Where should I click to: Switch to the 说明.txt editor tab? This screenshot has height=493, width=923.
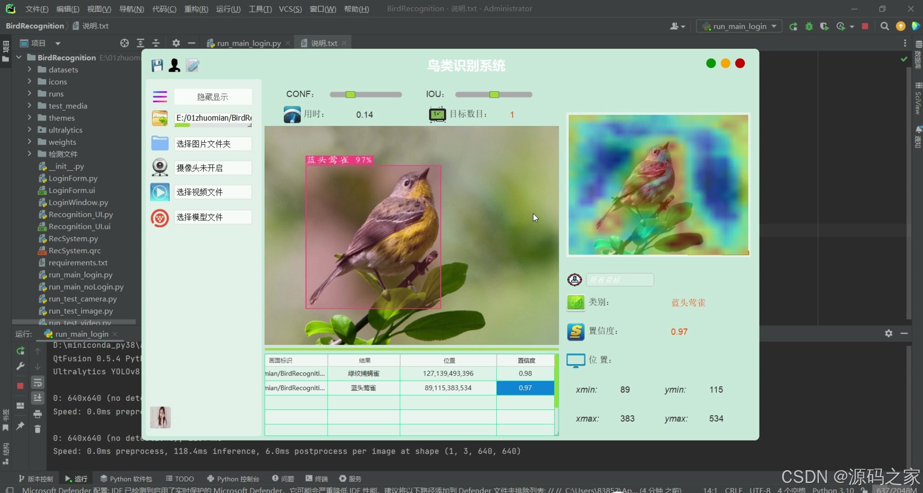point(323,42)
